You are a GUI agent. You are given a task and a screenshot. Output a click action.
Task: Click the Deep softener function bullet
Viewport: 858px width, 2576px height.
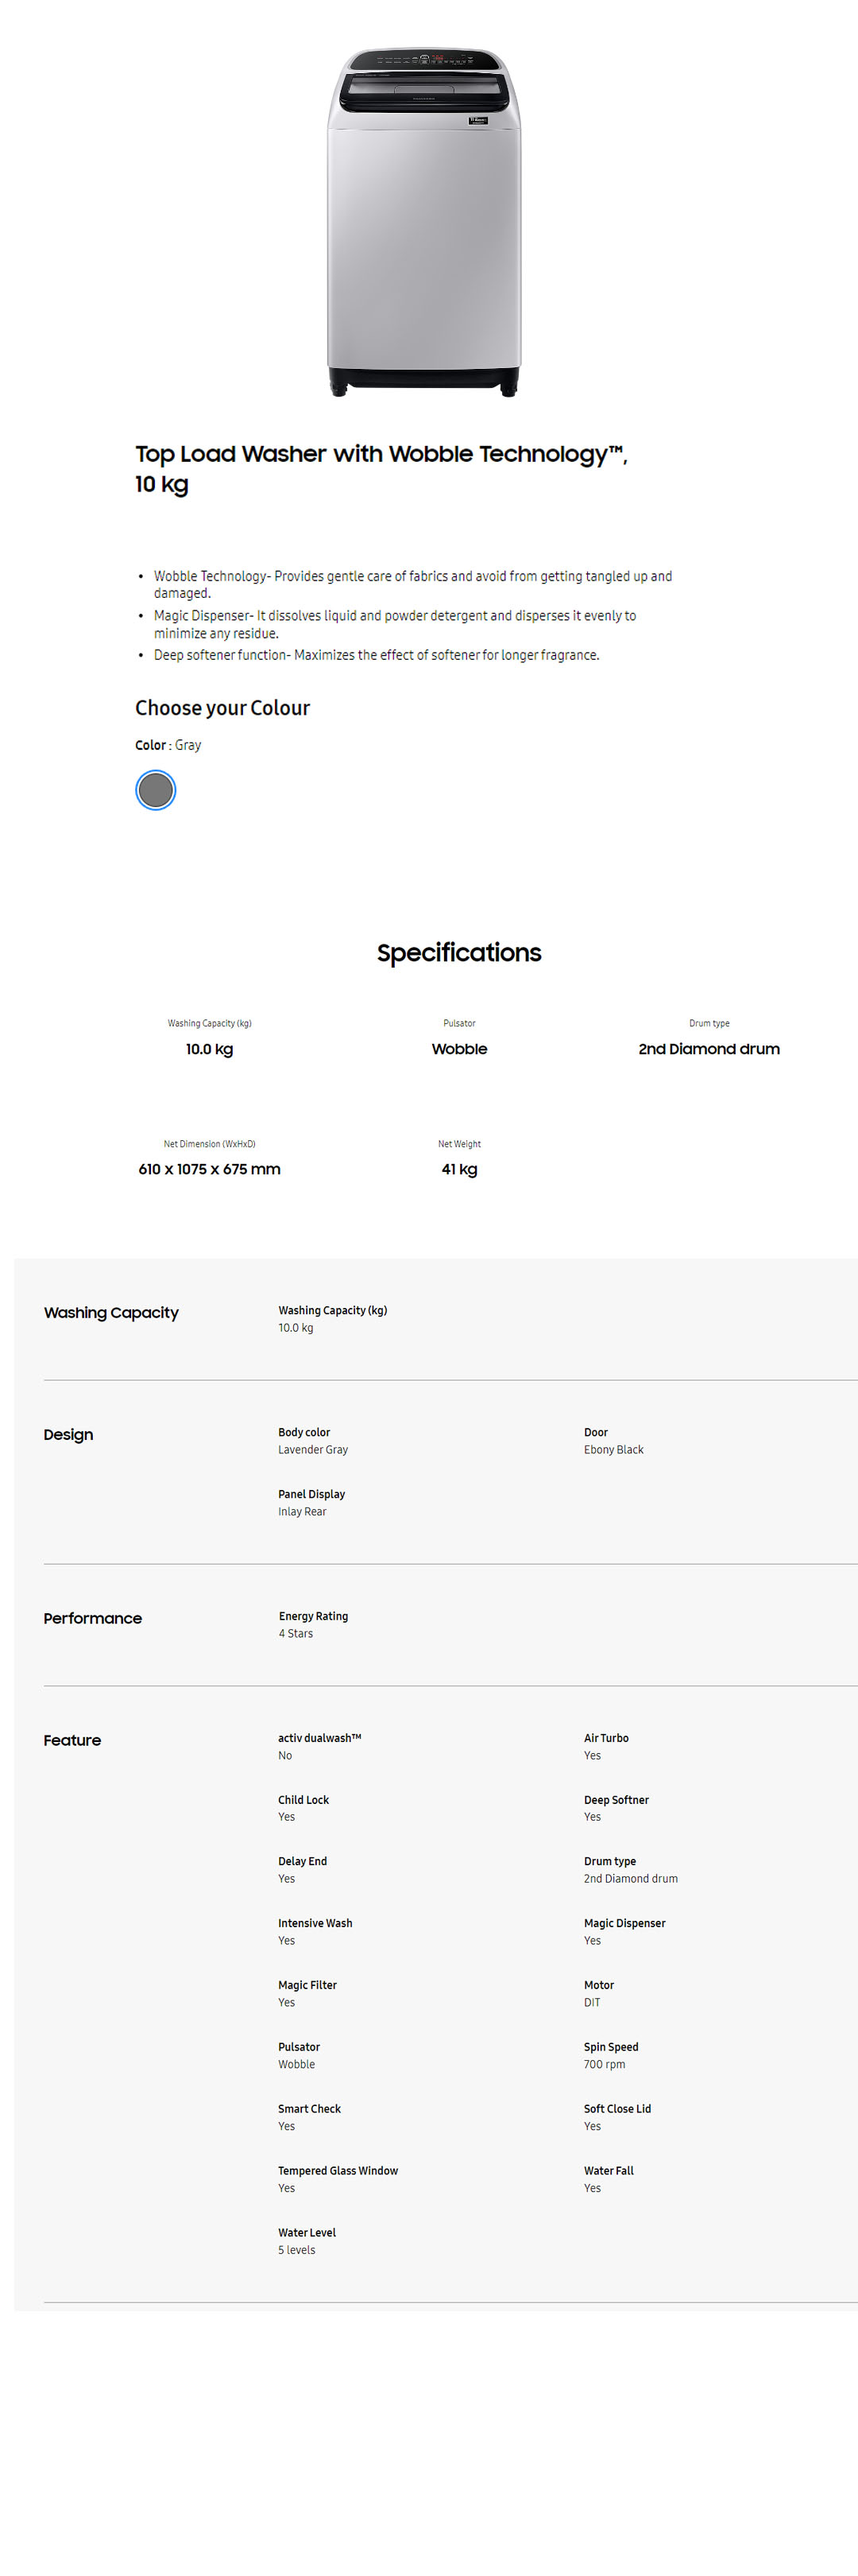pyautogui.click(x=376, y=655)
